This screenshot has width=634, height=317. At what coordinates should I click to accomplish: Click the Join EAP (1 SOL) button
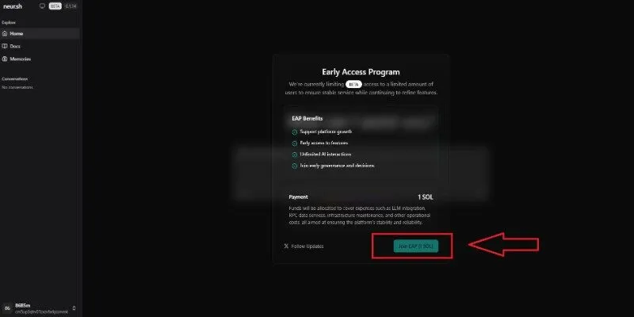(x=415, y=246)
